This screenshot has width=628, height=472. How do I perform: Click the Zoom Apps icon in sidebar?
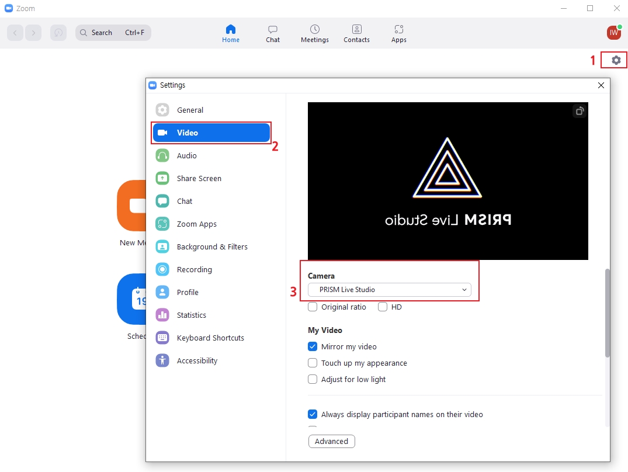click(162, 224)
